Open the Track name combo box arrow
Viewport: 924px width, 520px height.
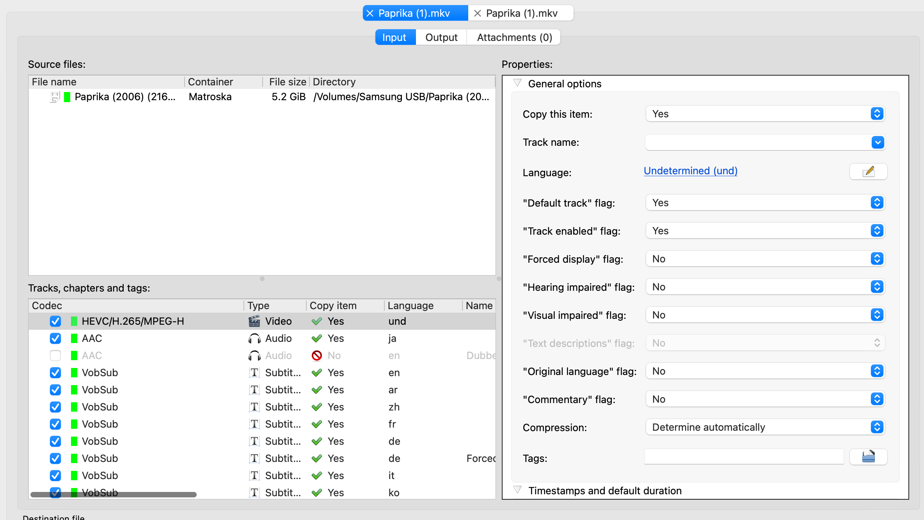[x=878, y=142]
